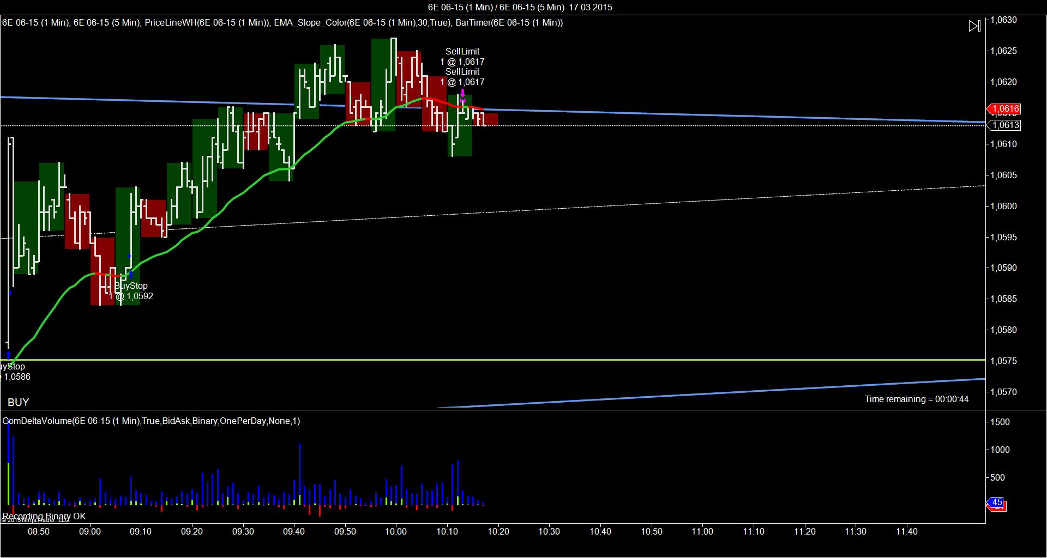Click the GomDeltaVolume indicator panel label
The height and width of the screenshot is (558, 1047).
click(151, 421)
